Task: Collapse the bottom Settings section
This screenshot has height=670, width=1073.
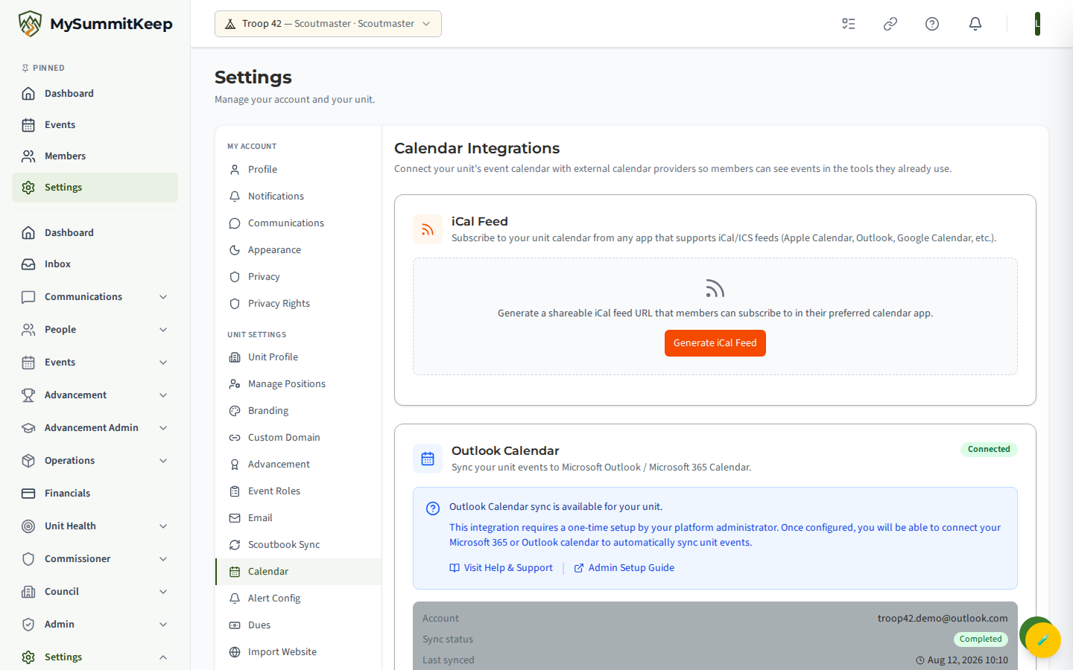Action: coord(95,657)
